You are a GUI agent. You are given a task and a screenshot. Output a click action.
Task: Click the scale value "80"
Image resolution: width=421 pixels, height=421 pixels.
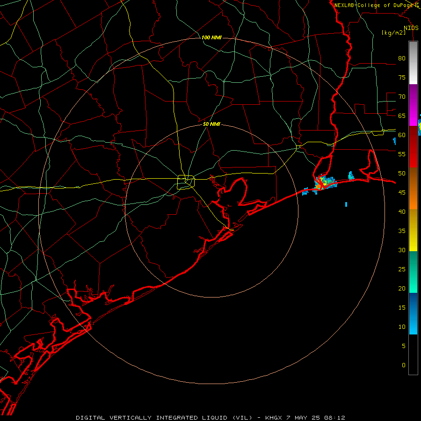click(402, 58)
